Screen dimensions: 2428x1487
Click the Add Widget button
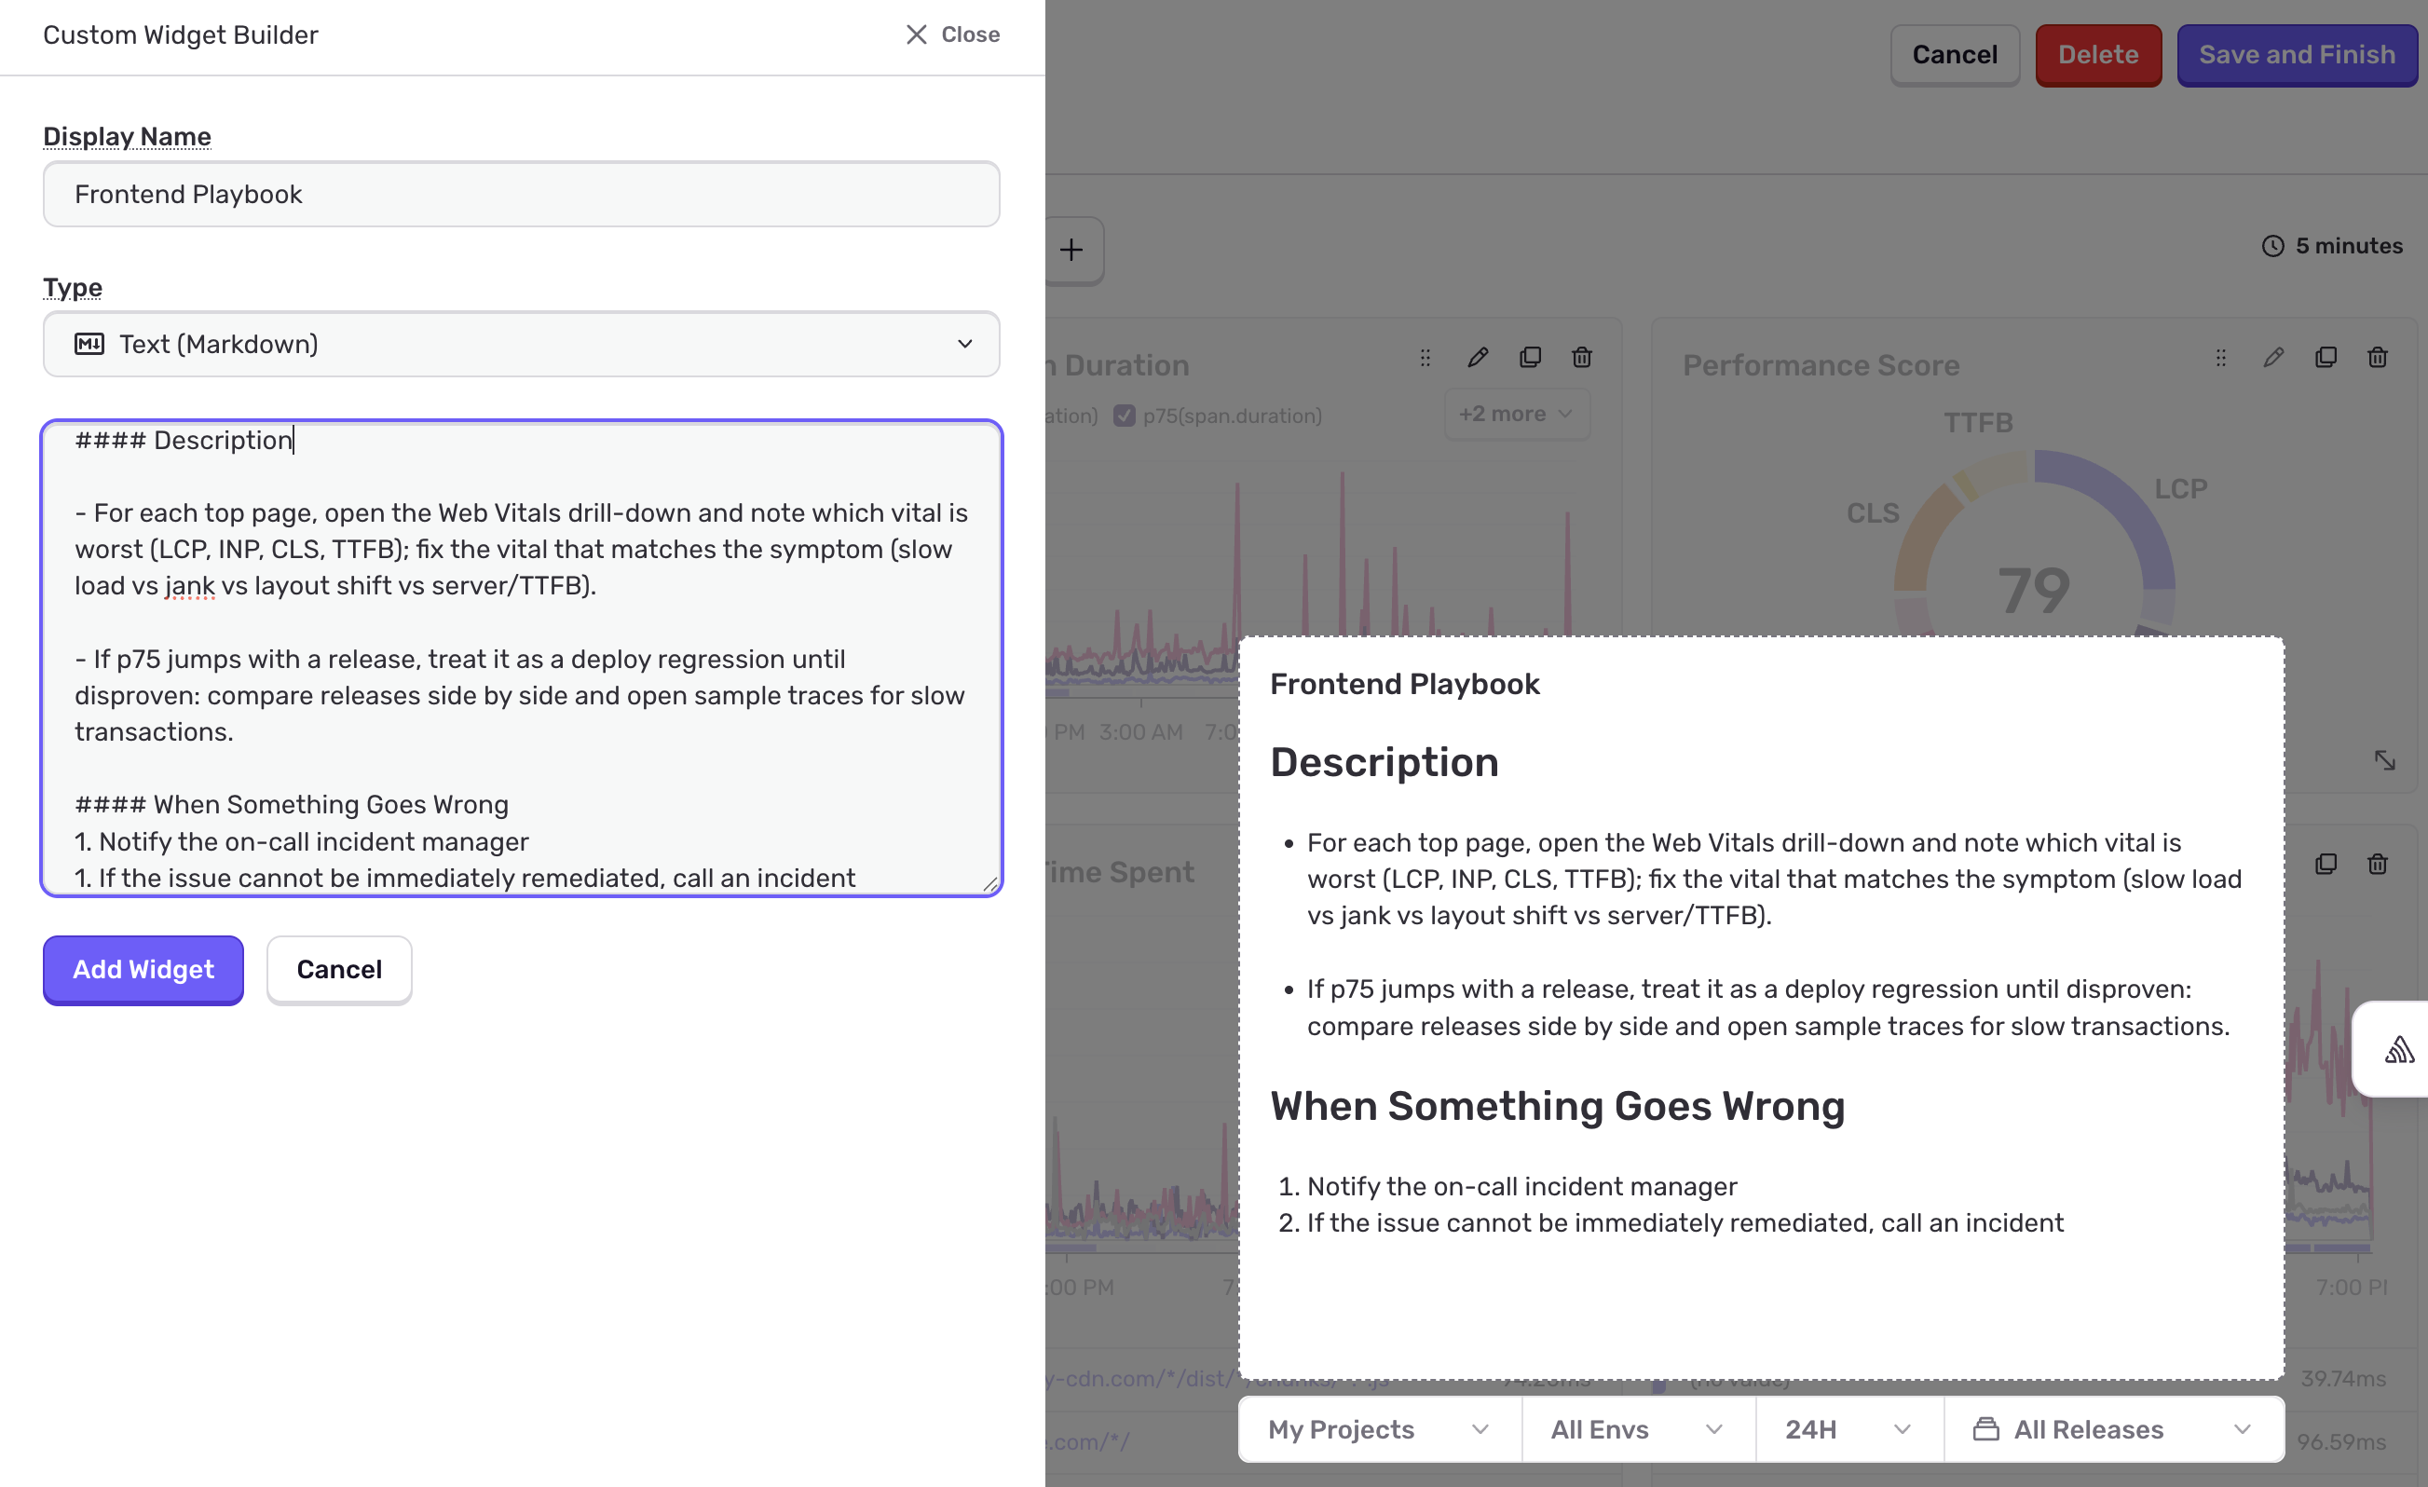pyautogui.click(x=143, y=970)
